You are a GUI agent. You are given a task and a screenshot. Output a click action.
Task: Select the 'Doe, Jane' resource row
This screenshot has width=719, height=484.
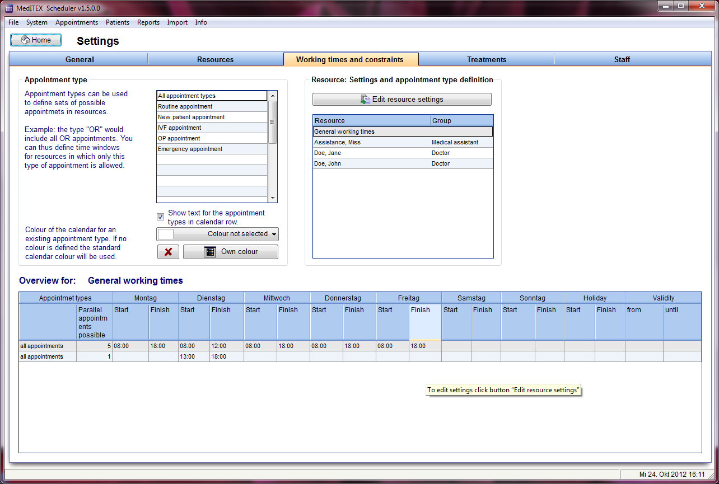coord(403,153)
